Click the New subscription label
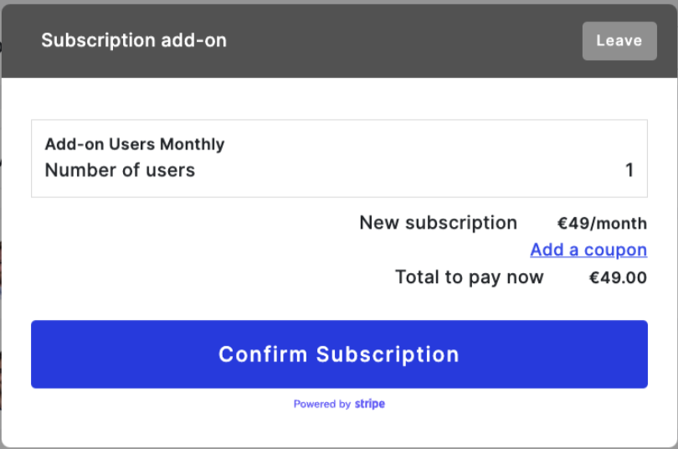This screenshot has height=449, width=678. pos(438,223)
